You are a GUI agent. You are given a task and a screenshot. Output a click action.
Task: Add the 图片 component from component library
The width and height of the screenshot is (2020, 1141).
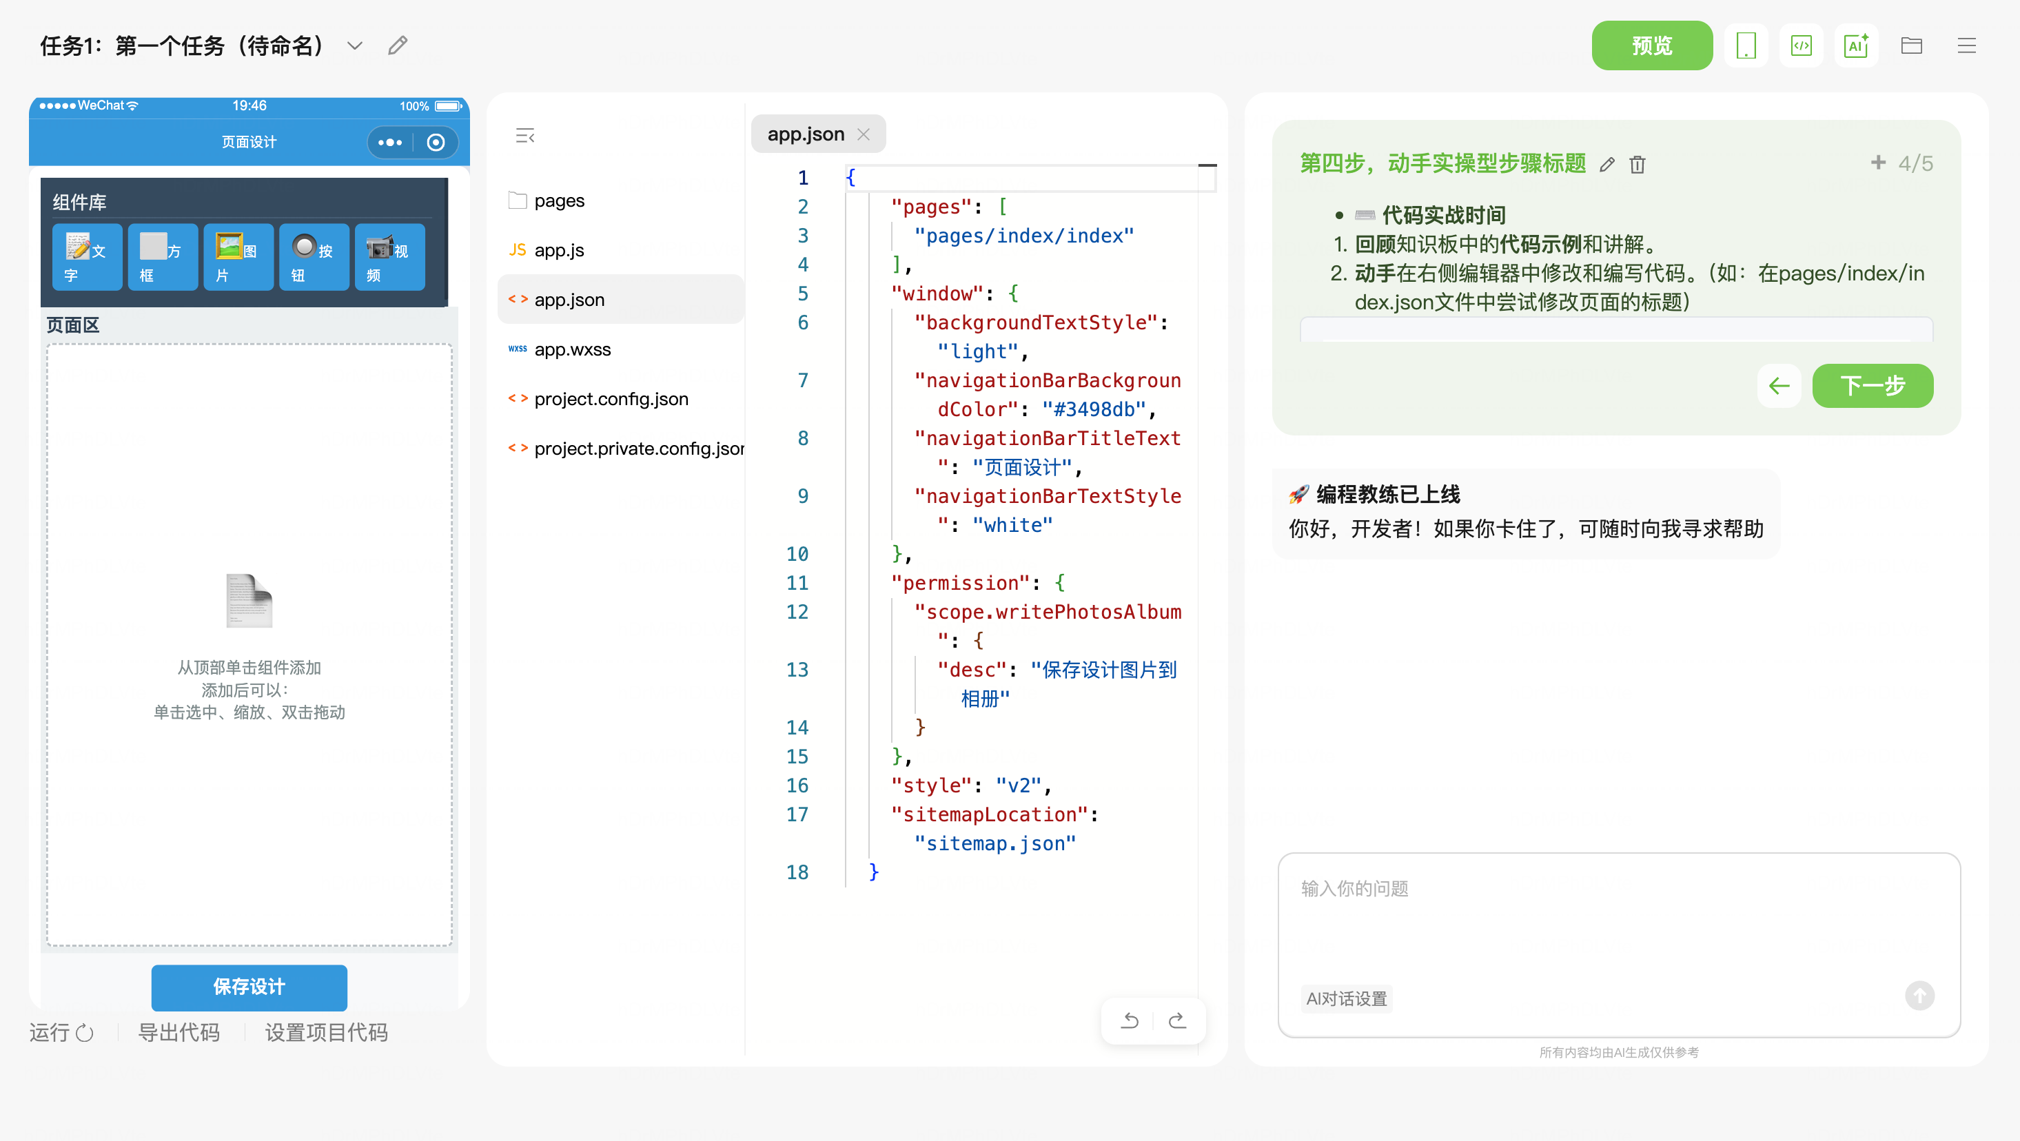[238, 257]
